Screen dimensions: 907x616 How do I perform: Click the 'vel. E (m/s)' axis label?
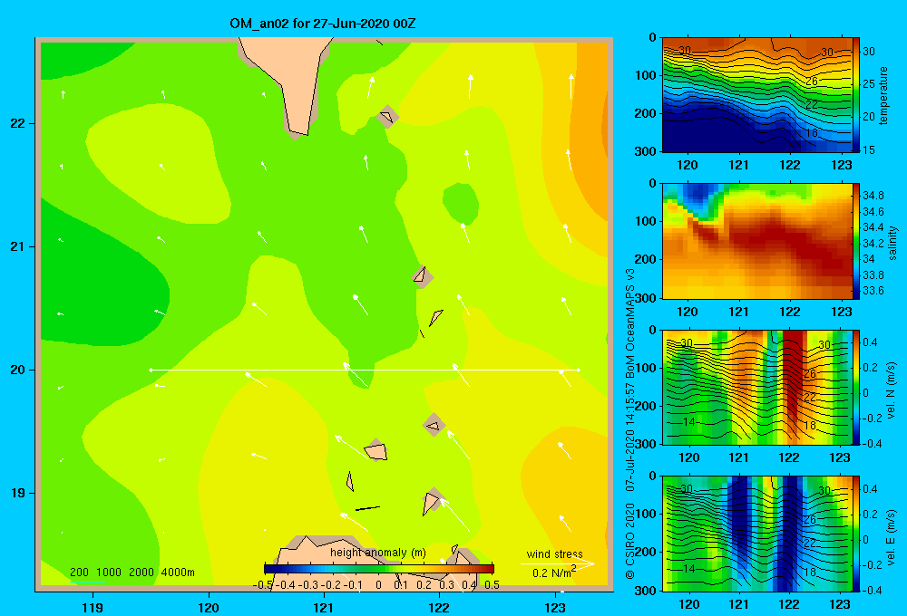(892, 536)
